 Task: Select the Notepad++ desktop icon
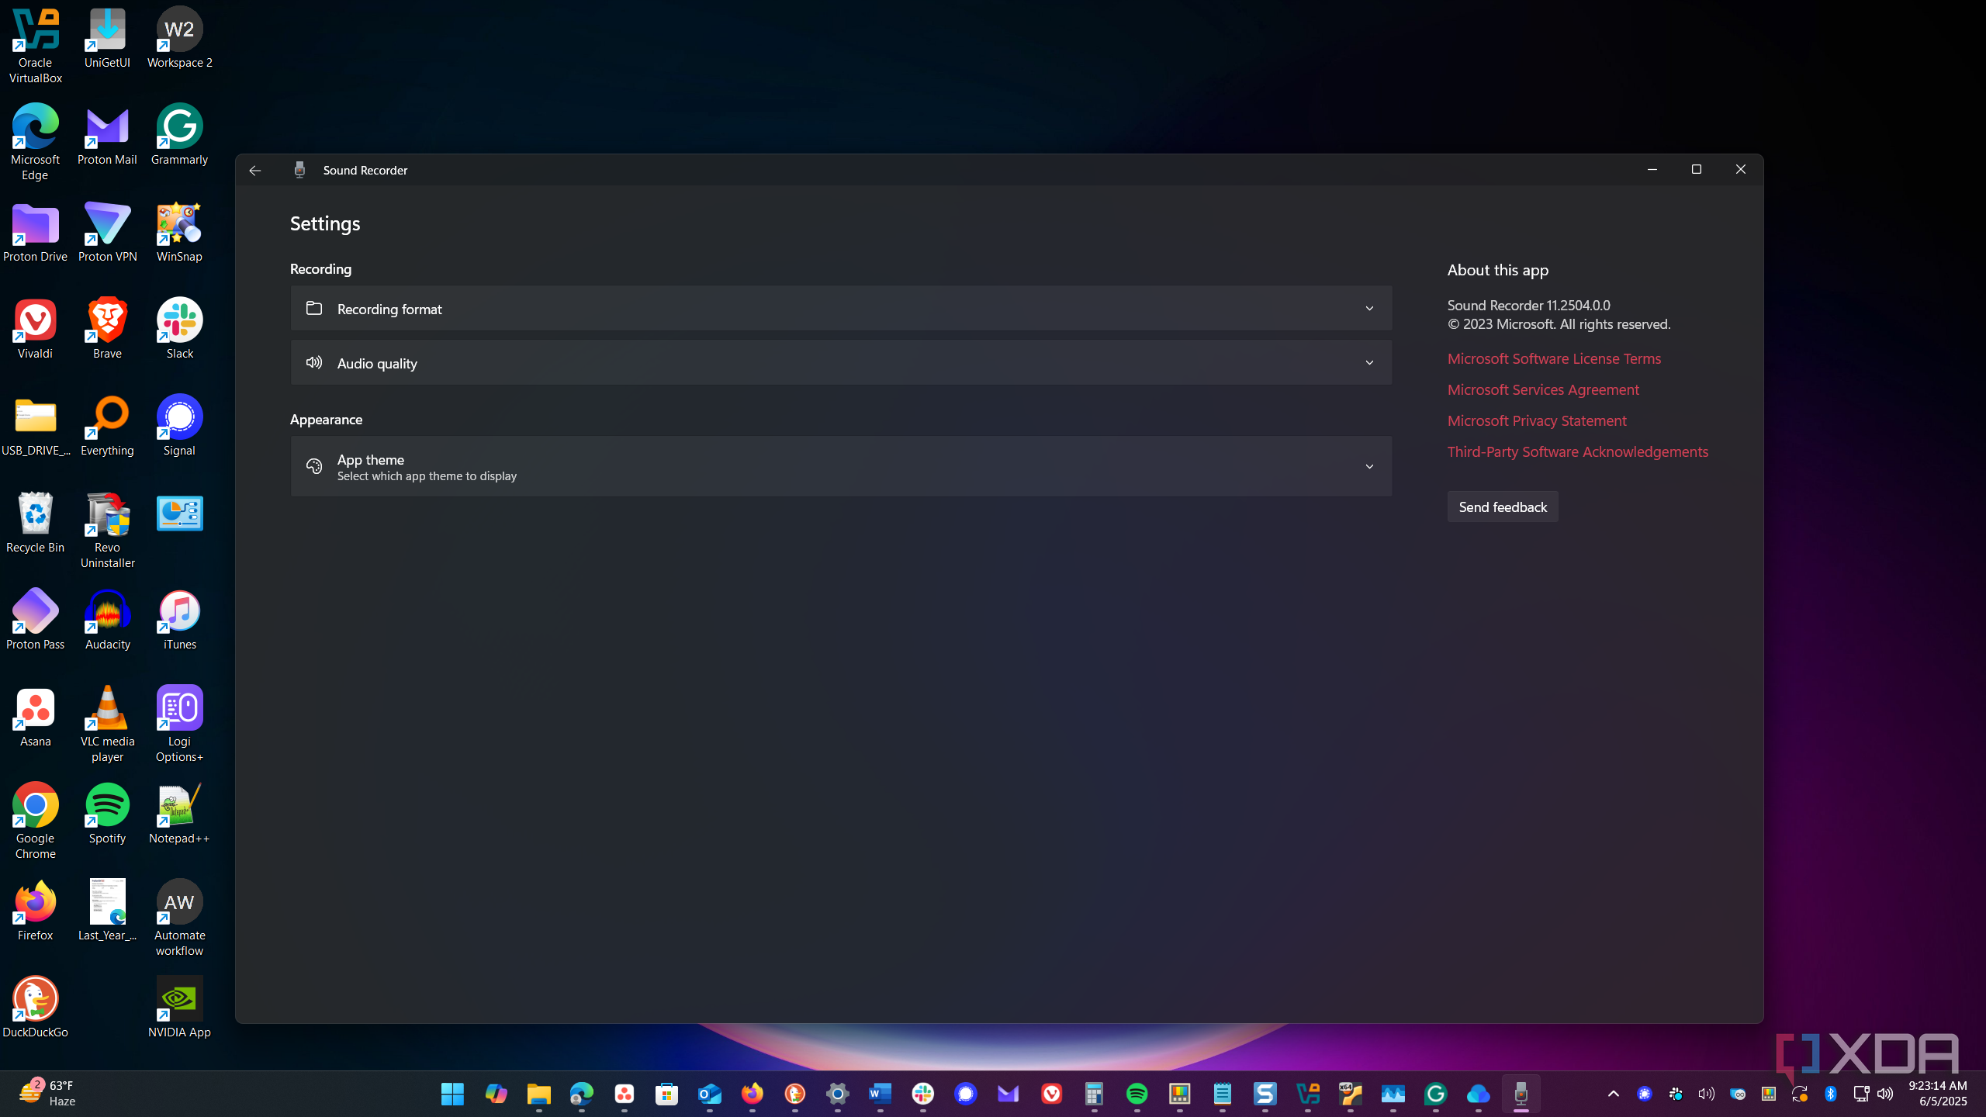[179, 813]
